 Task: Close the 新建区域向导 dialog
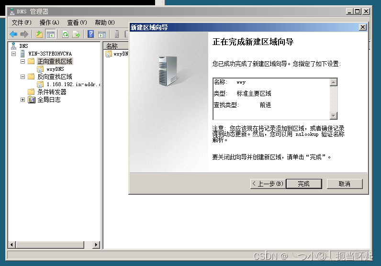(x=362, y=27)
